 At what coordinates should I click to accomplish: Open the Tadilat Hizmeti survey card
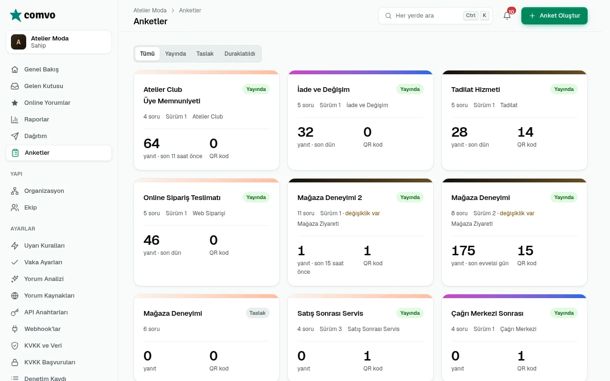514,120
